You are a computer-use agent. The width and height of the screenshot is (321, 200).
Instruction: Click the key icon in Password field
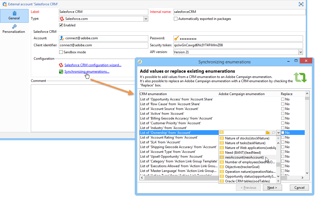click(x=176, y=38)
